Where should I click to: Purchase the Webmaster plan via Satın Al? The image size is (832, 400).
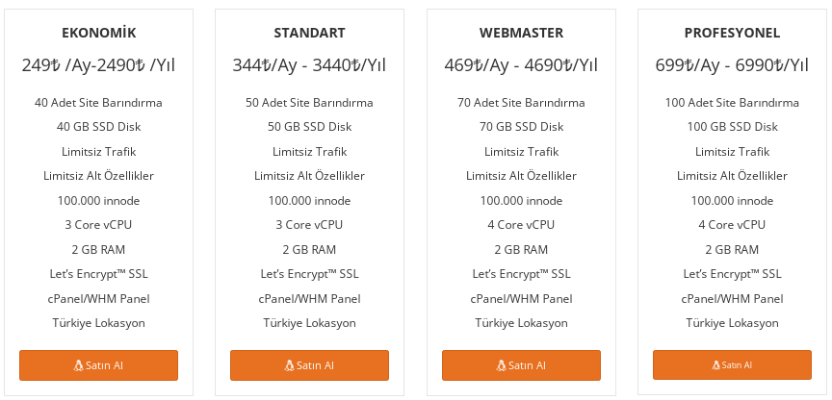click(x=521, y=365)
